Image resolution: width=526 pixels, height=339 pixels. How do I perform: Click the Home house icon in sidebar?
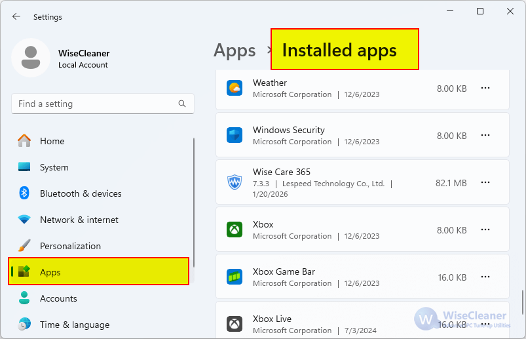(24, 140)
